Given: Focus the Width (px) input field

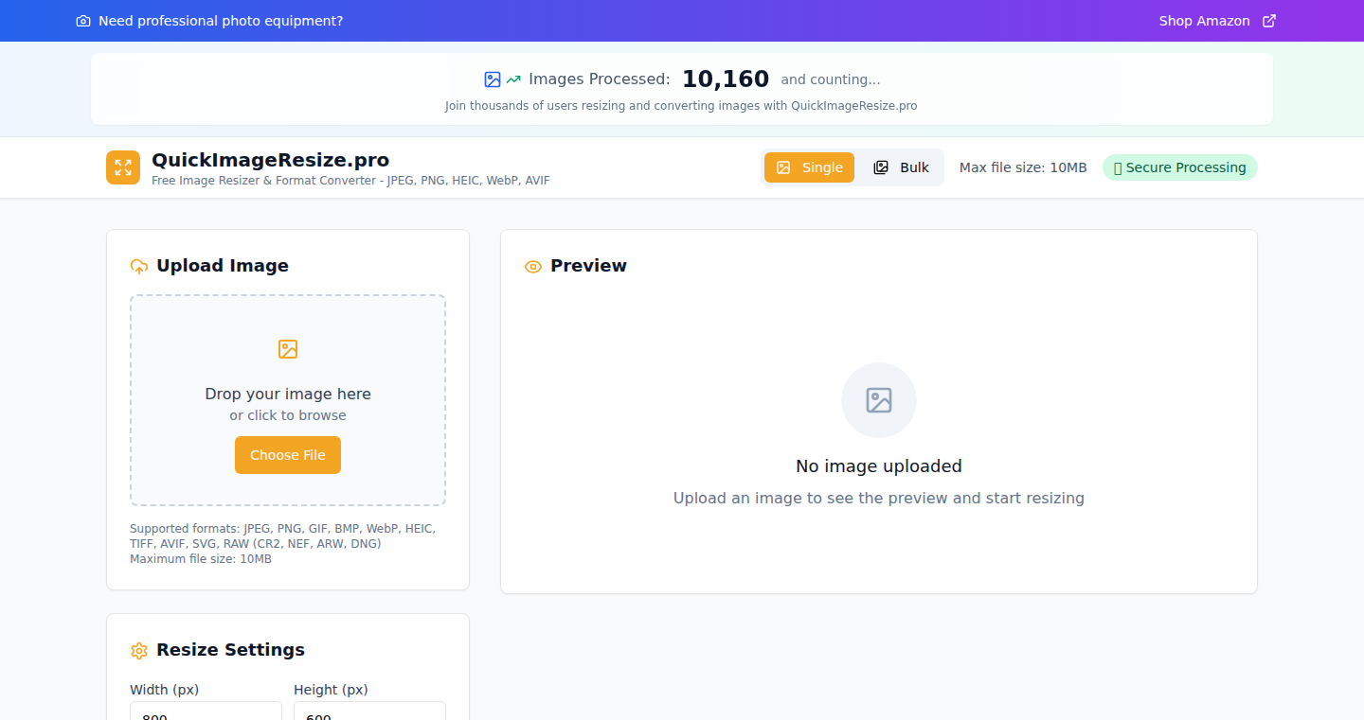Looking at the screenshot, I should coord(206,711).
